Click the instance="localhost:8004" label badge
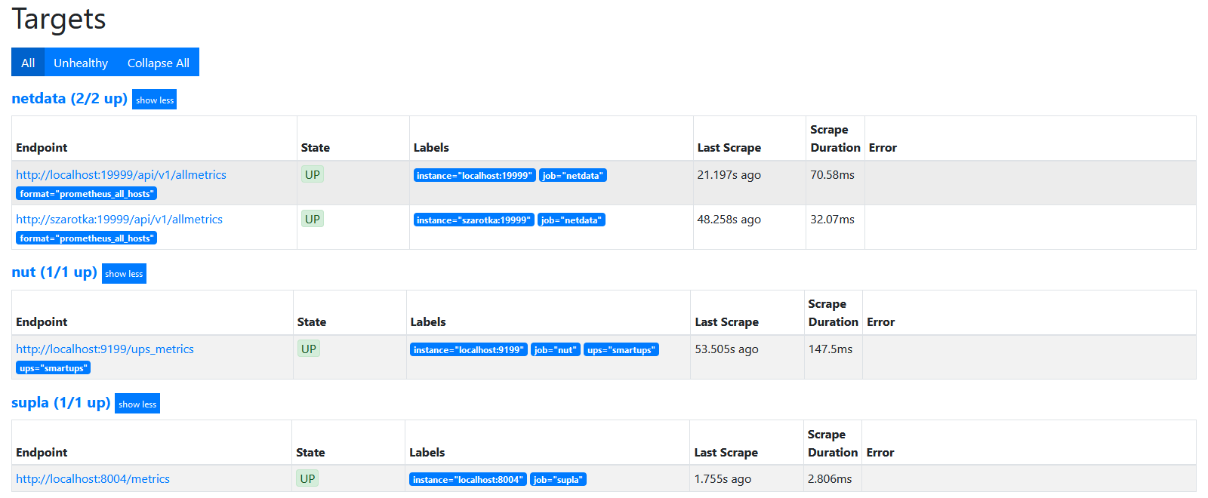 pyautogui.click(x=467, y=480)
